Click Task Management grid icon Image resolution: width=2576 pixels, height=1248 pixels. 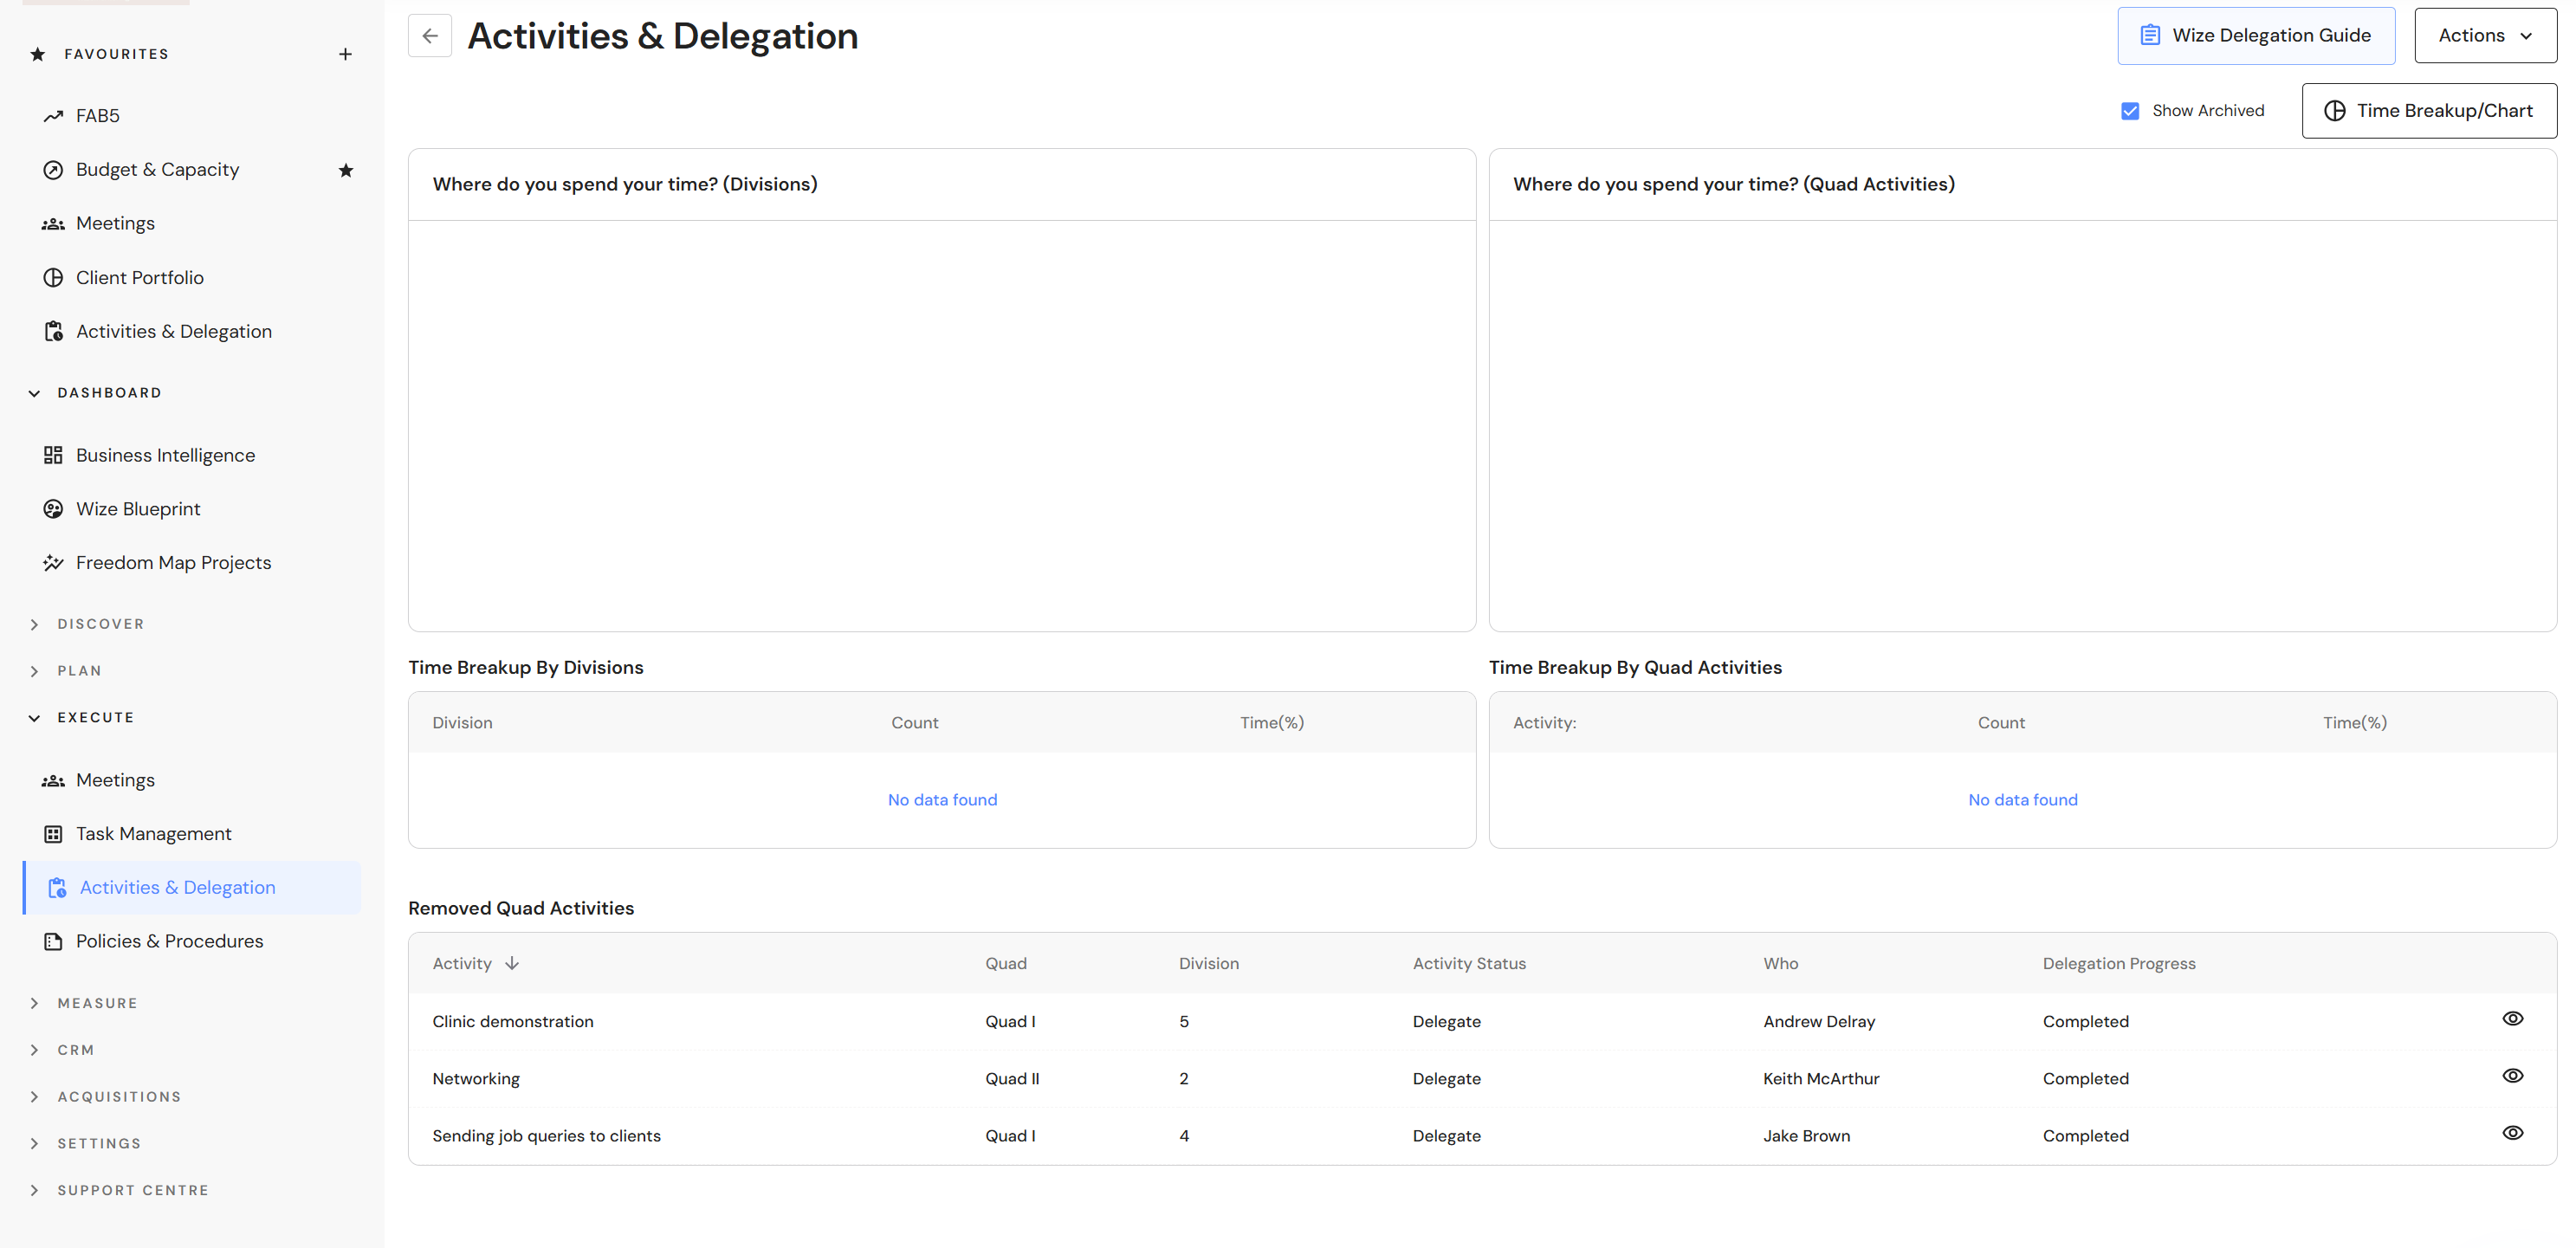tap(53, 834)
